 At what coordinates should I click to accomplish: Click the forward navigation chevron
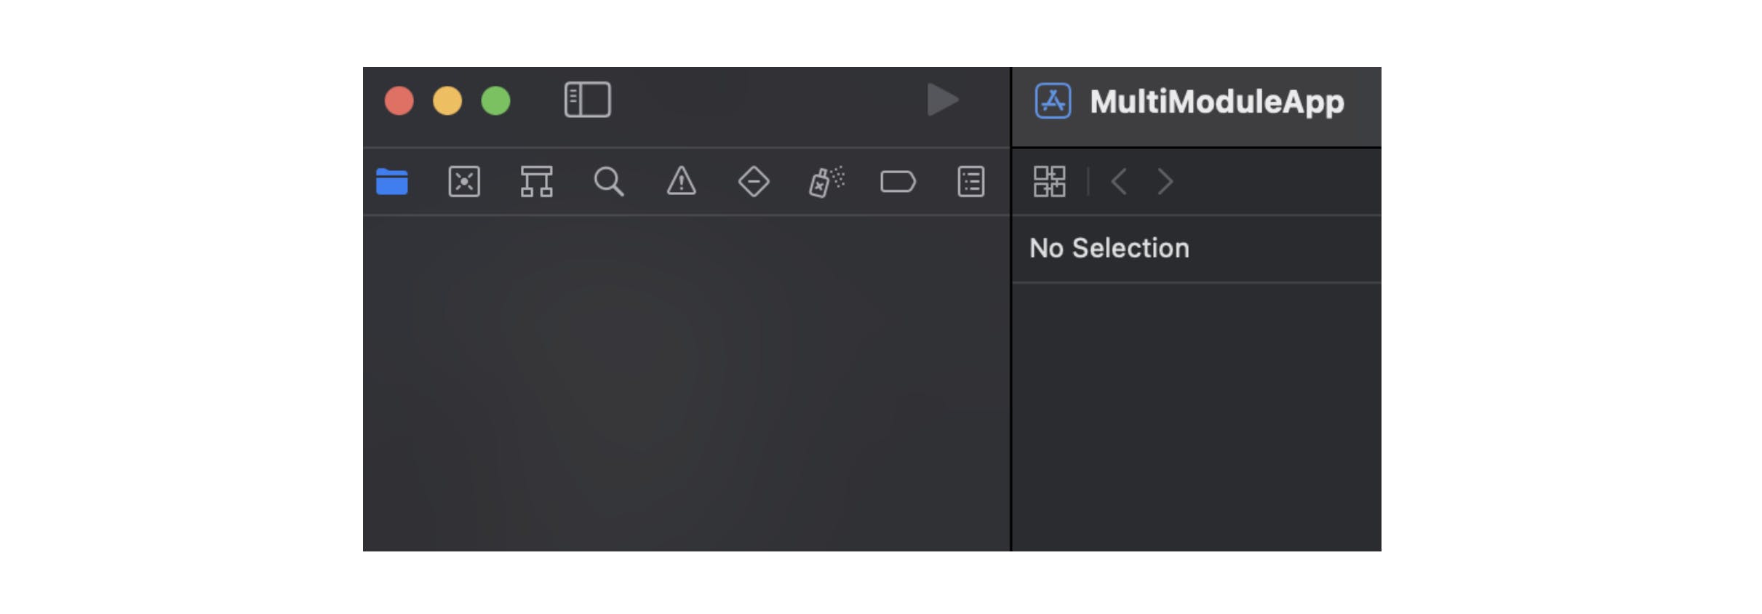click(x=1164, y=181)
